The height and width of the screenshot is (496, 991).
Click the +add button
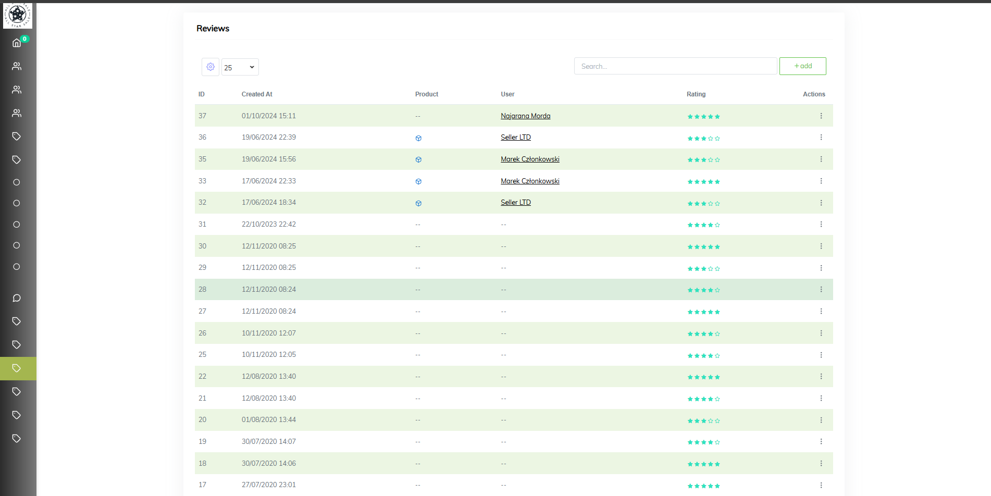click(x=802, y=66)
